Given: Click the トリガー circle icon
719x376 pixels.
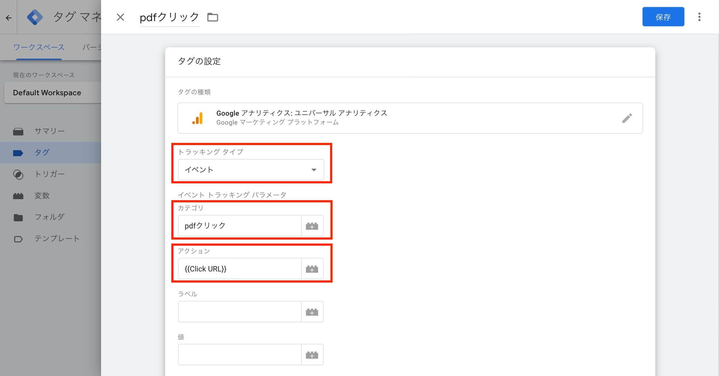Looking at the screenshot, I should point(18,174).
